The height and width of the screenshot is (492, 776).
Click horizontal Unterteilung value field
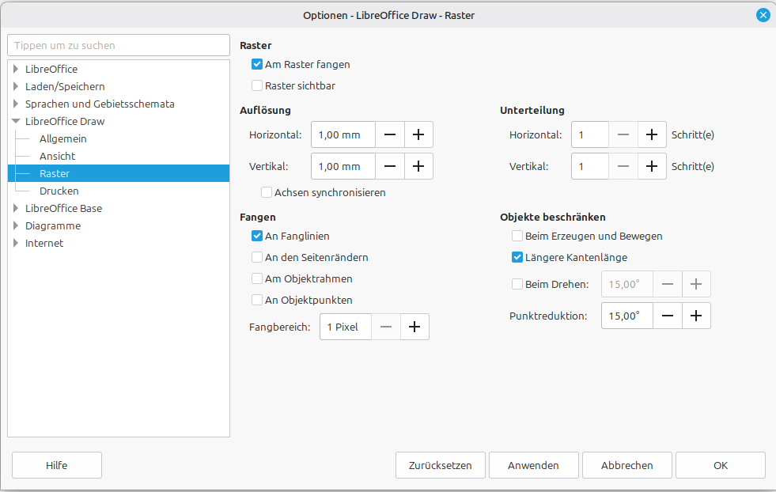(590, 134)
